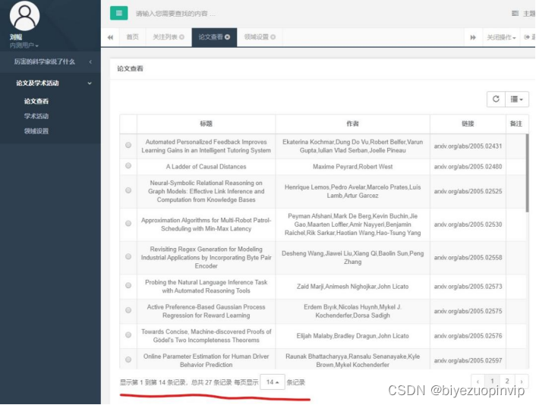Screen dimensions: 536x405
Task: Open link arxiv.org/abs/2005.02573
Action: pyautogui.click(x=468, y=287)
